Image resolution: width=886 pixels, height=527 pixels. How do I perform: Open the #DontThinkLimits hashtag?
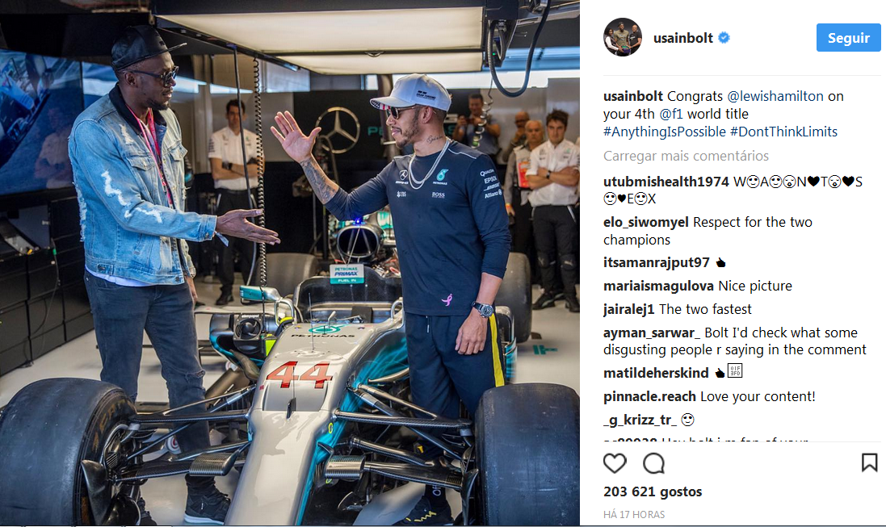tap(783, 132)
